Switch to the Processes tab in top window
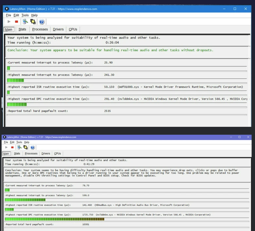Image resolution: width=255 pixels, height=231 pixels. [x=40, y=29]
